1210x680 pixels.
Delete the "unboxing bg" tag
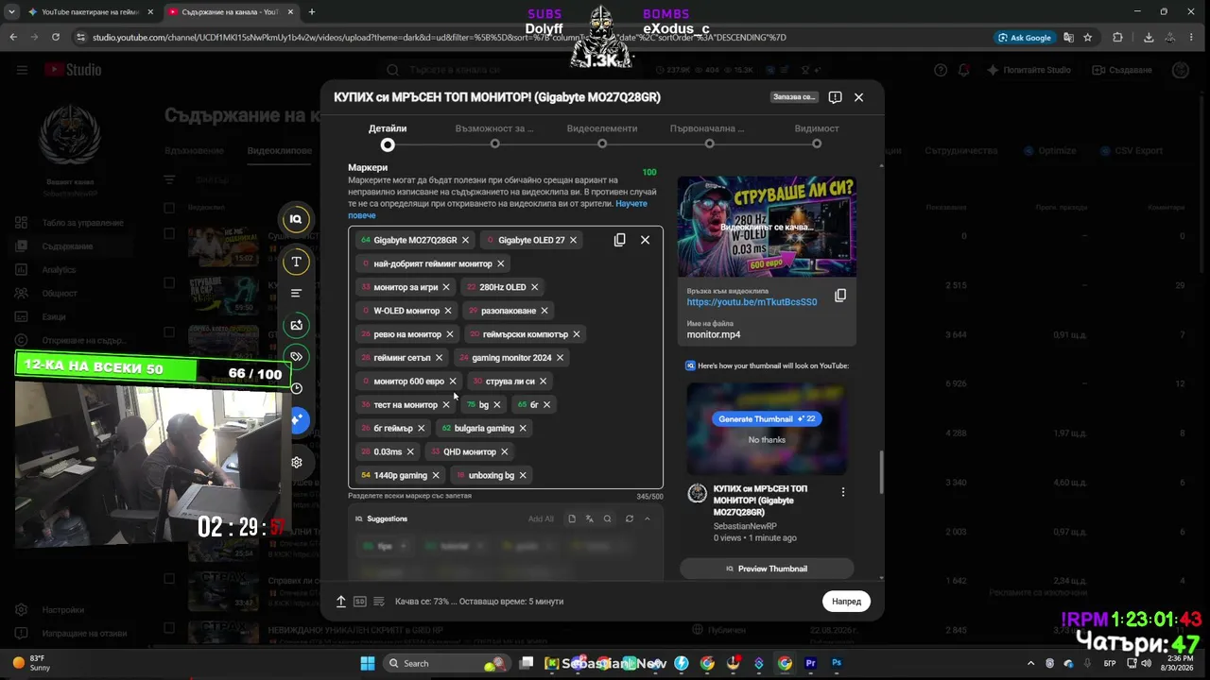point(523,475)
